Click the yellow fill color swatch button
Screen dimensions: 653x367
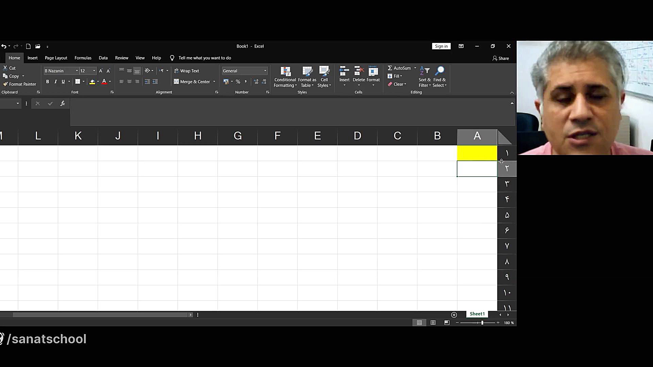[x=92, y=82]
